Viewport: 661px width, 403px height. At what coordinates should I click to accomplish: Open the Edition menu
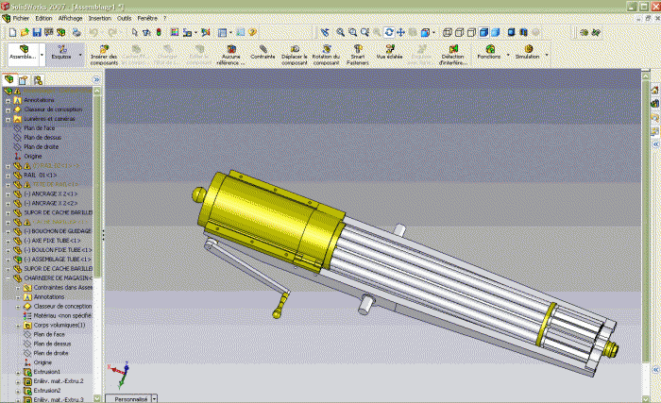(43, 18)
